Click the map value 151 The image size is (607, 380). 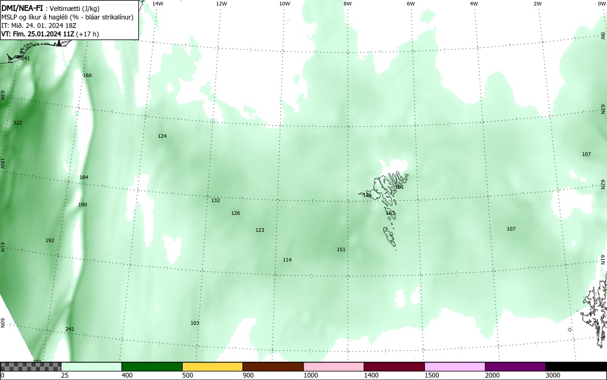pyautogui.click(x=341, y=249)
